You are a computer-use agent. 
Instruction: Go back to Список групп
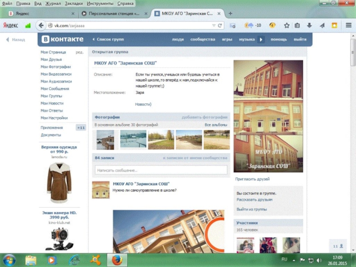pos(108,39)
